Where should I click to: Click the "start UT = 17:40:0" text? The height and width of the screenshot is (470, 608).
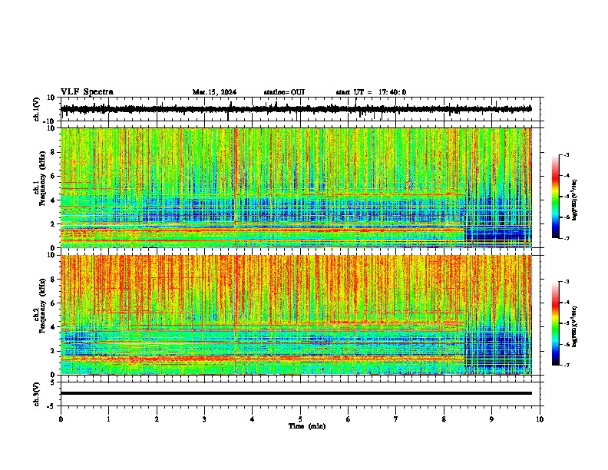pyautogui.click(x=371, y=92)
